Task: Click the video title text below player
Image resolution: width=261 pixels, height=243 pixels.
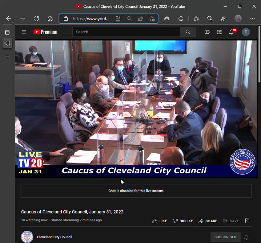Action: tap(72, 212)
